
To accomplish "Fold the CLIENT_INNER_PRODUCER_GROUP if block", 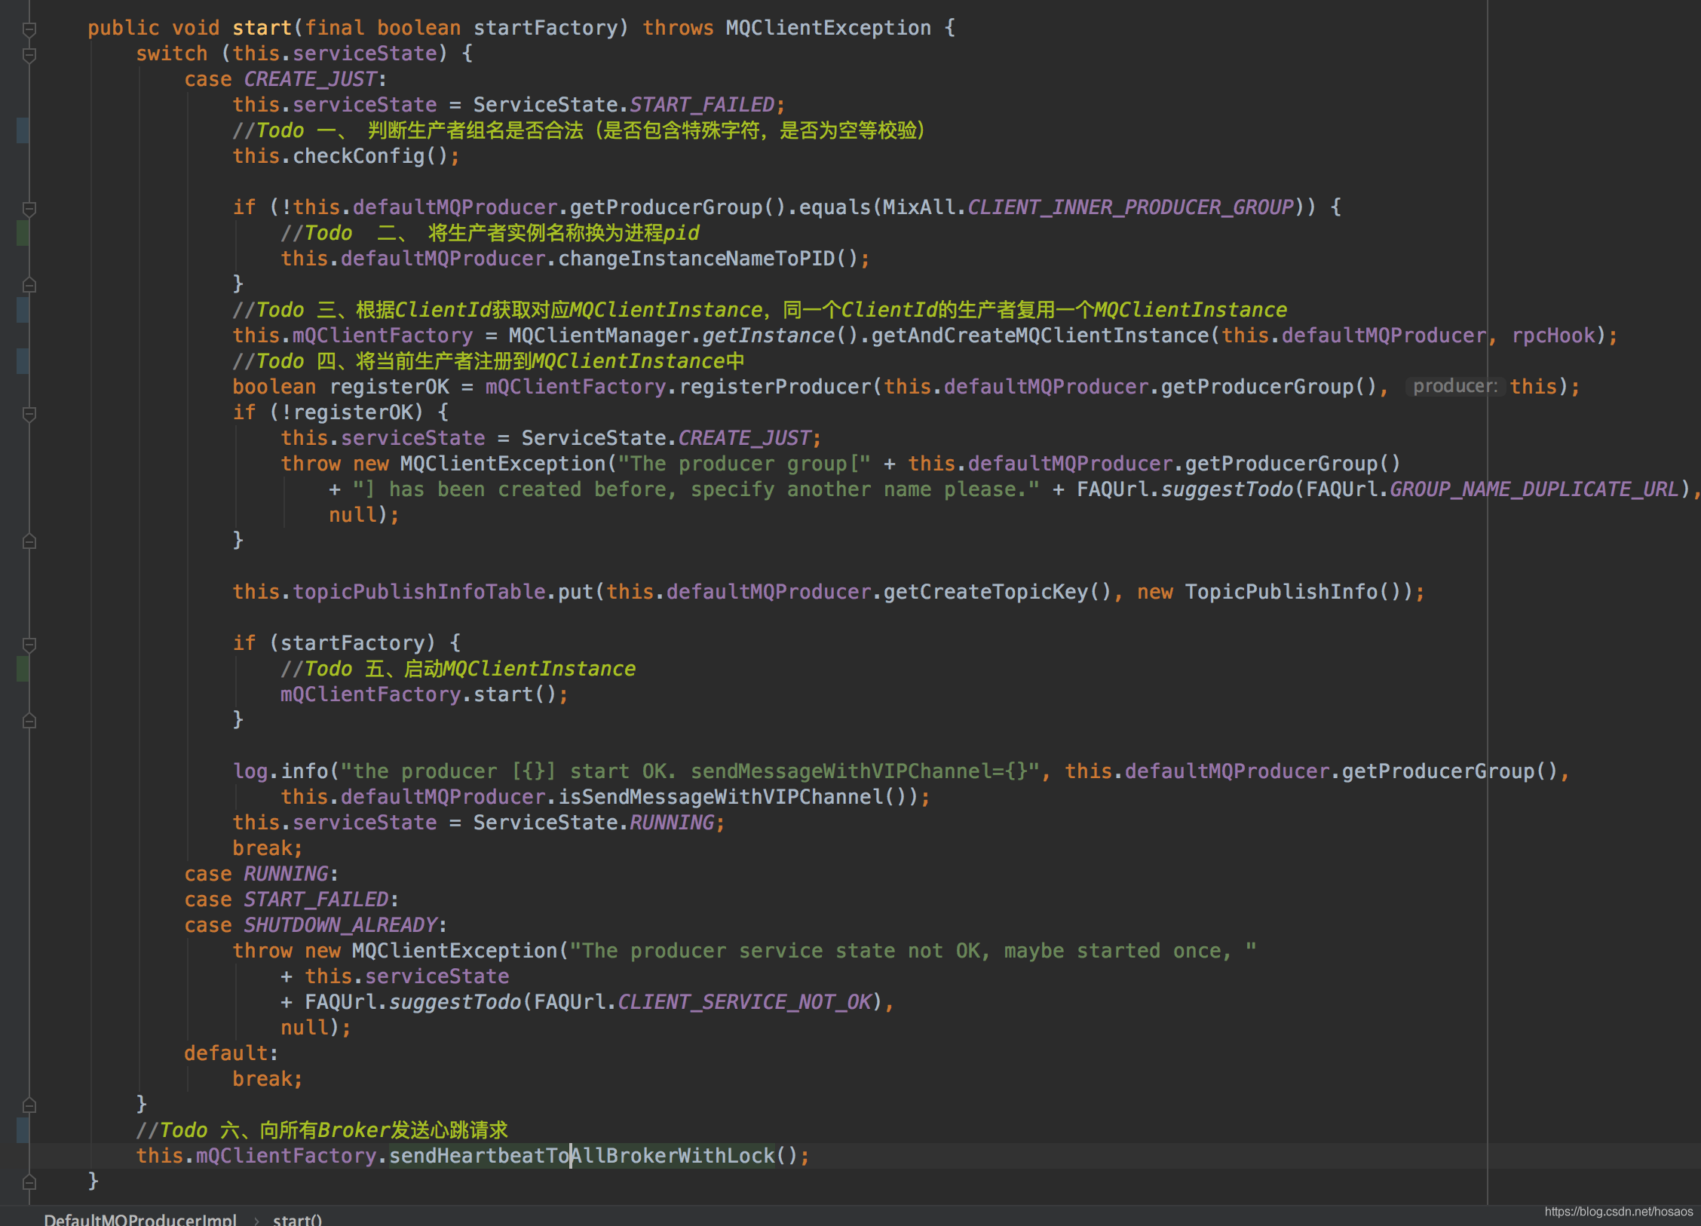I will click(29, 209).
